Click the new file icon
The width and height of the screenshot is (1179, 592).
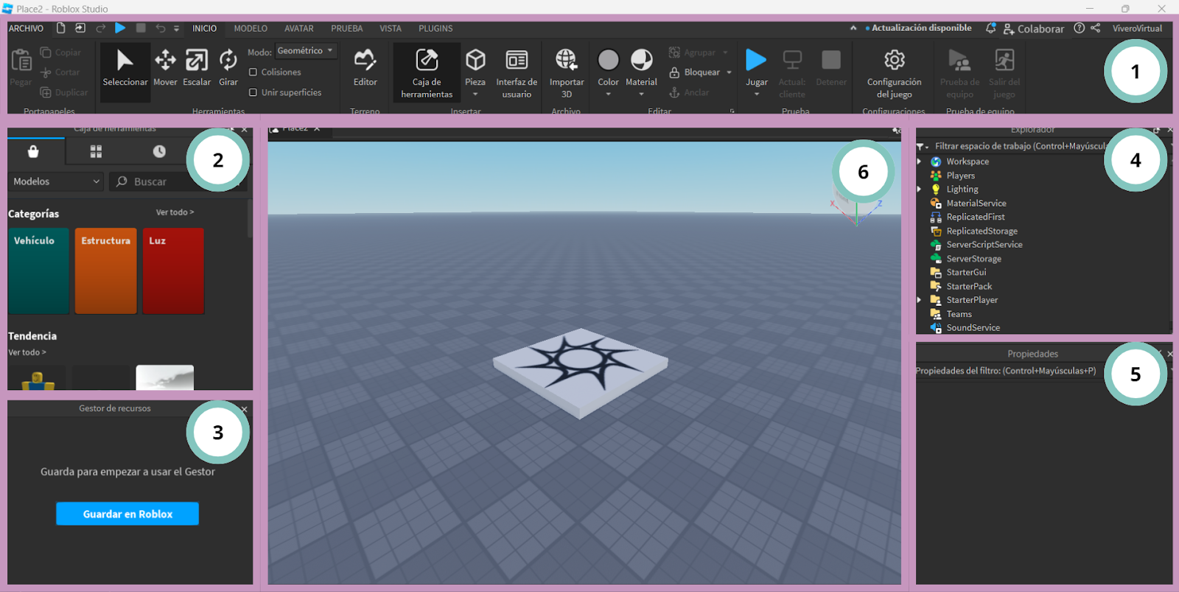61,28
